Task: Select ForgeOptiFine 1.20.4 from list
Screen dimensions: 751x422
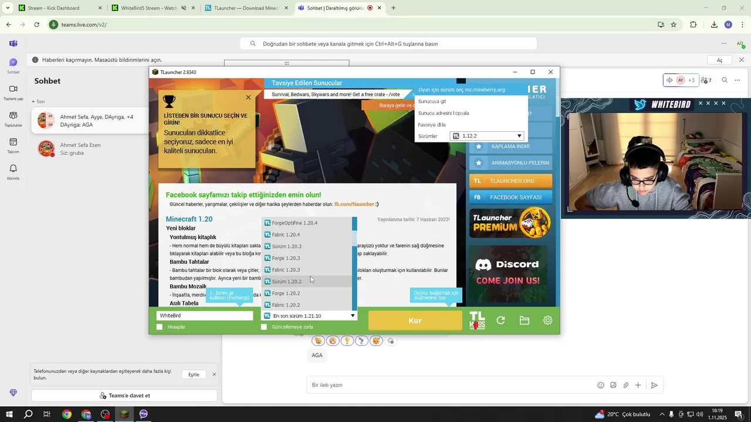Action: tap(307, 223)
